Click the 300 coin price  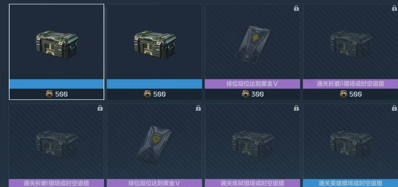coord(257,95)
